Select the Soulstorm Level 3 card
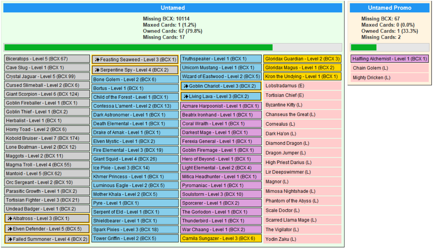The width and height of the screenshot is (433, 250). point(221,194)
